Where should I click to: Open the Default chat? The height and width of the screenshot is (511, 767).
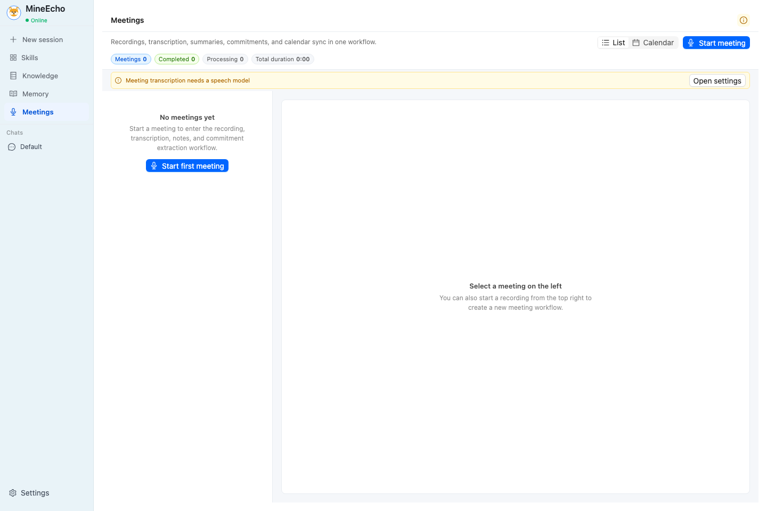coord(47,147)
